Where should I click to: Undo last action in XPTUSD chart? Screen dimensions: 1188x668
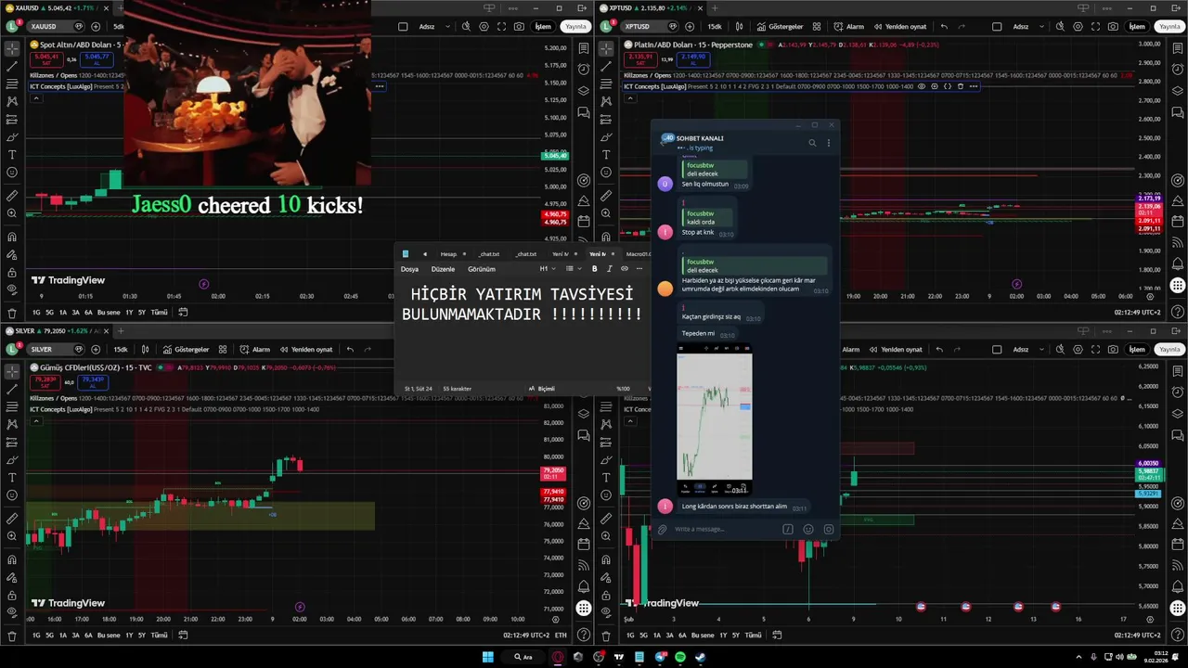click(x=945, y=27)
